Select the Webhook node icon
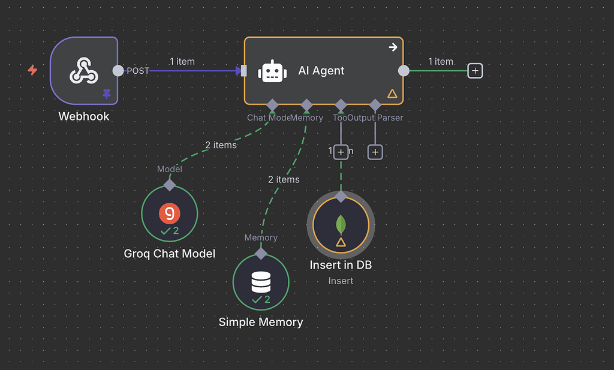The image size is (614, 370). (84, 71)
